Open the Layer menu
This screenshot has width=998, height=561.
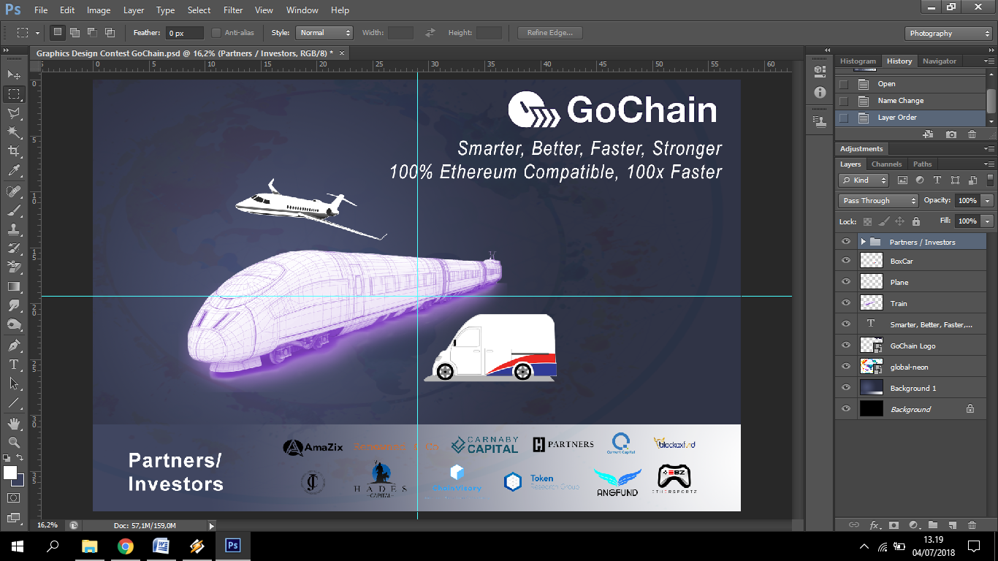point(134,10)
